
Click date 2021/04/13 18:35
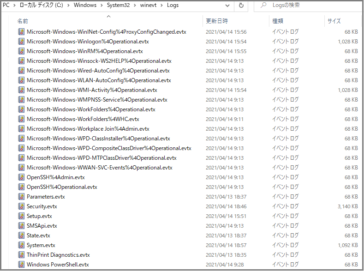tap(226, 255)
